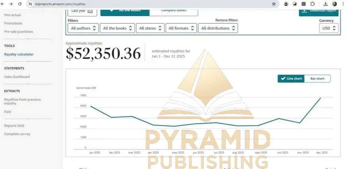Open the browser profile avatar
The image size is (349, 169).
pyautogui.click(x=334, y=4)
